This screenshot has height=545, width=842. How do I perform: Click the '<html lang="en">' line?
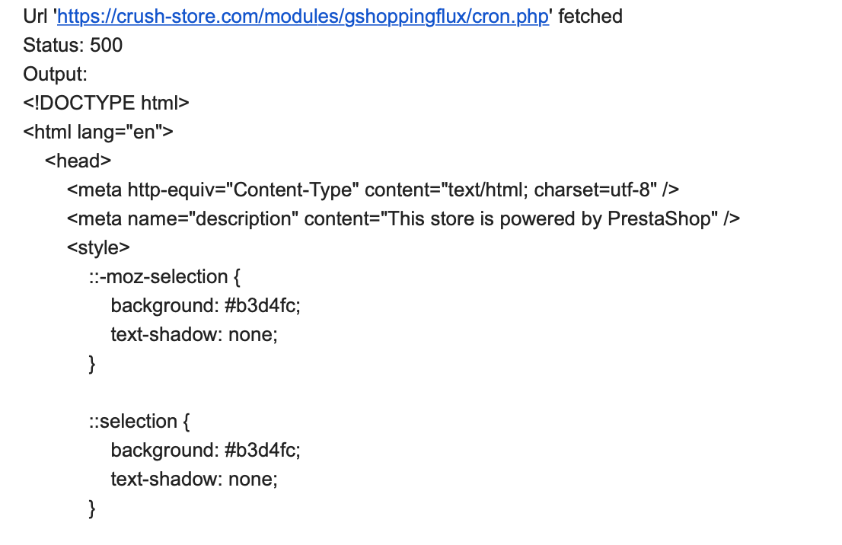(x=99, y=132)
